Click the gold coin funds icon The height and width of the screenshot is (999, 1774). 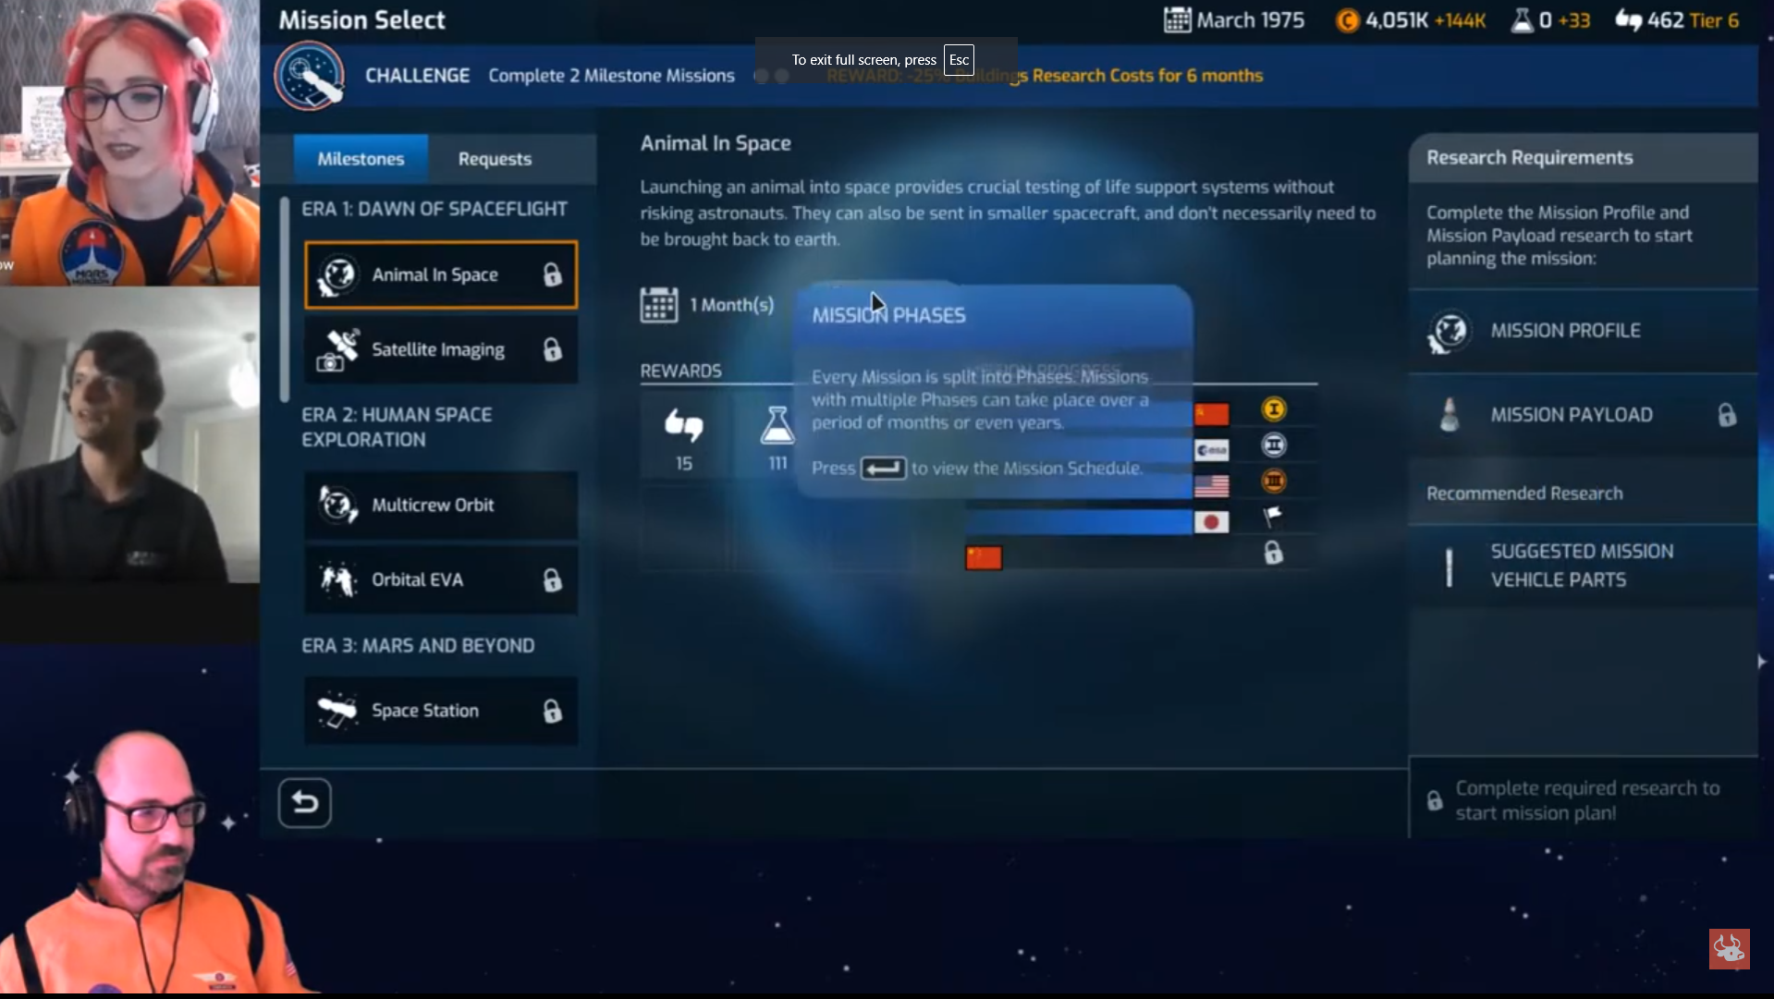[x=1347, y=20]
